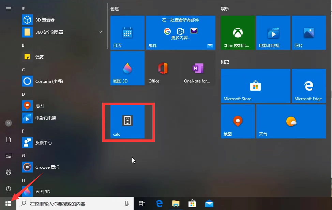Start Microsoft Store from the tiles
Image resolution: width=332 pixels, height=210 pixels.
(255, 86)
